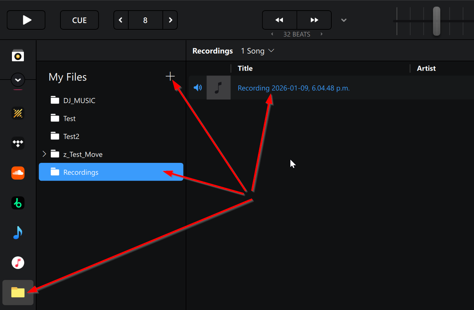474x310 pixels.
Task: Expand the z_Test_Move folder
Action: pos(44,154)
